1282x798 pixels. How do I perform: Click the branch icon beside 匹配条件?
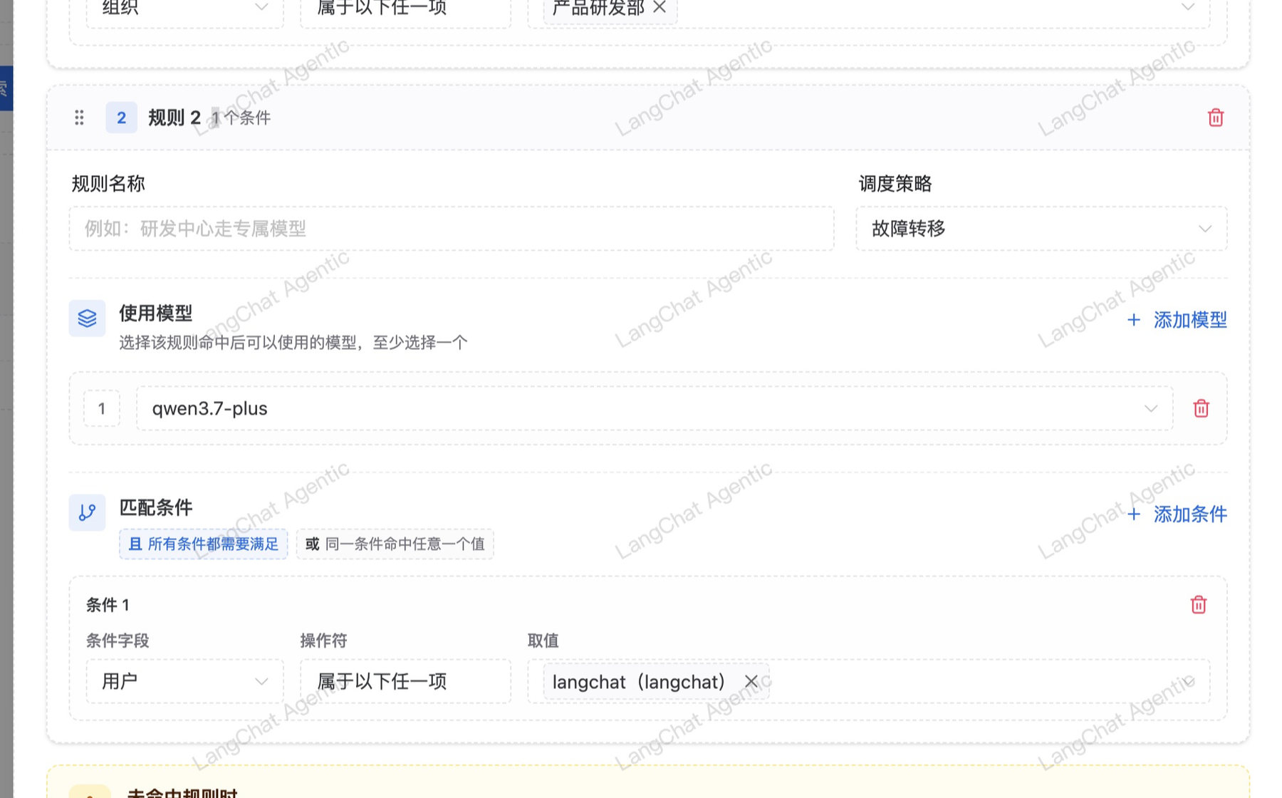pos(87,512)
